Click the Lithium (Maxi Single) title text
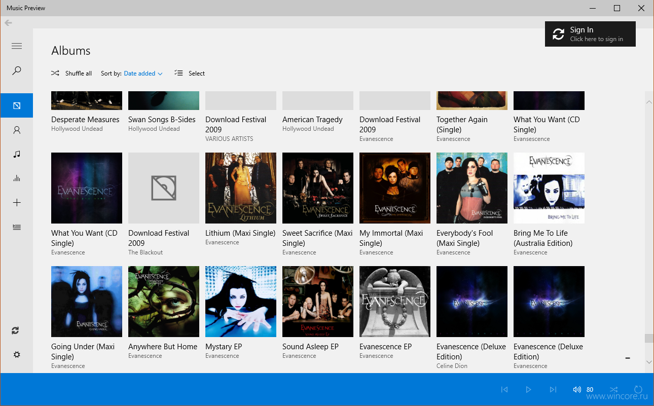Viewport: 654px width, 406px height. point(240,233)
